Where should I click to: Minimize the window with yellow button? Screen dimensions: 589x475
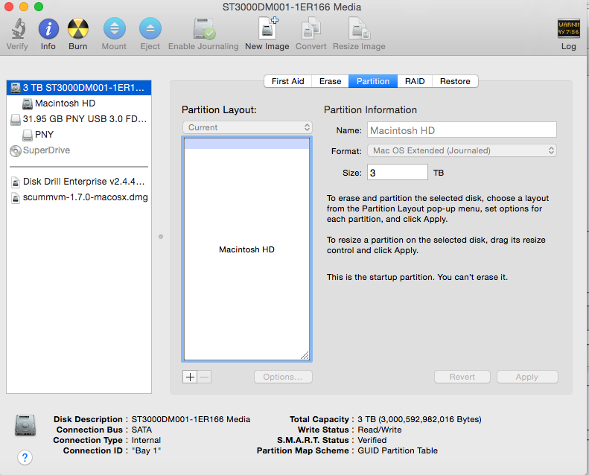coord(24,7)
